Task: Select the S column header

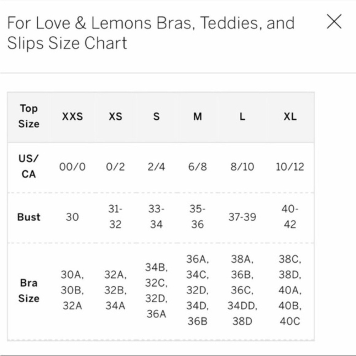Action: coord(156,117)
